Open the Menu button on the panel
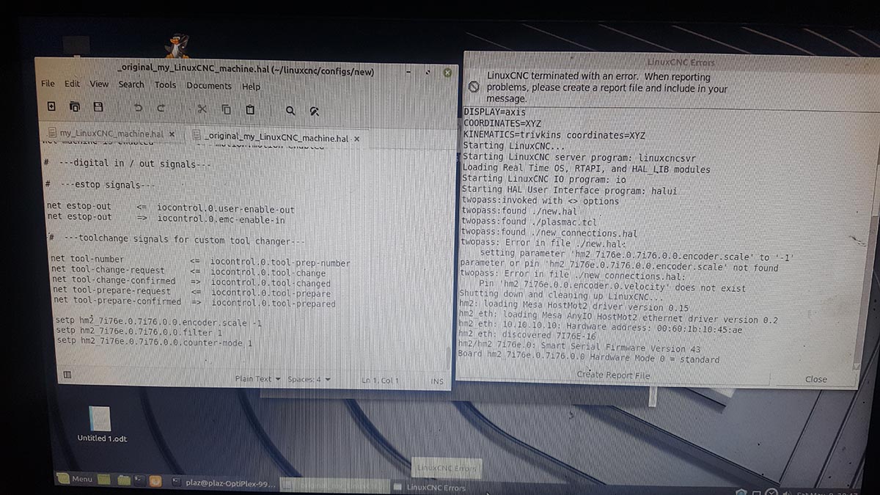This screenshot has width=880, height=495. pos(75,480)
